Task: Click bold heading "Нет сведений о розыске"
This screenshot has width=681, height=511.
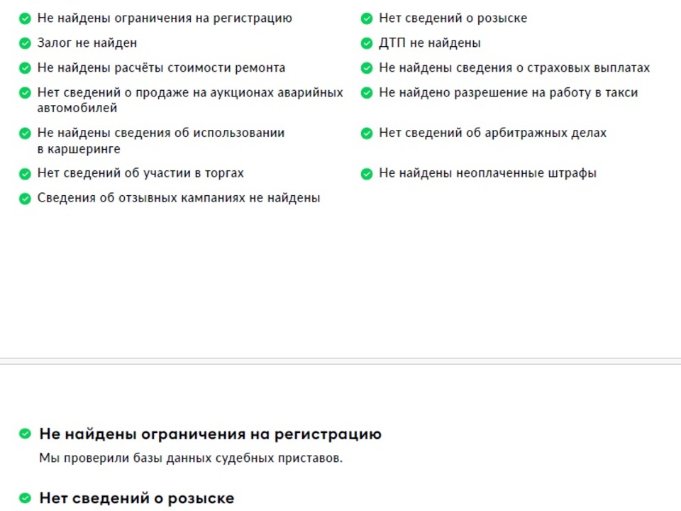Action: (x=136, y=498)
